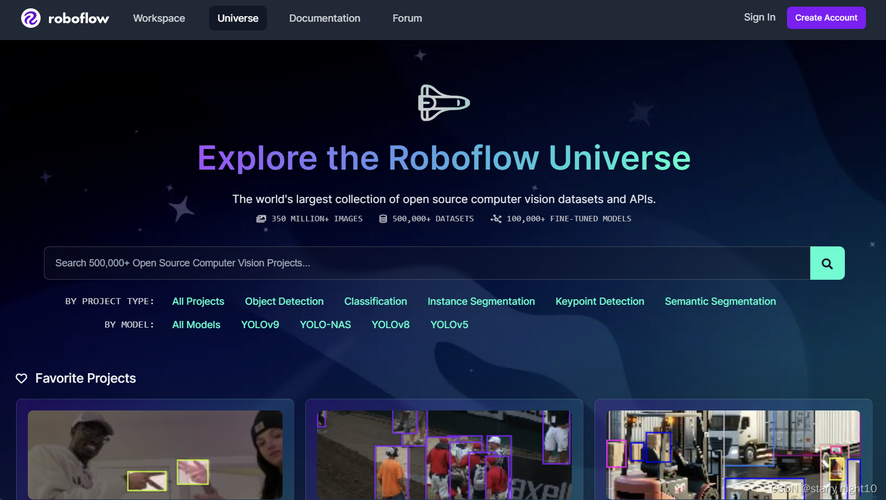This screenshot has width=886, height=500.
Task: Click the images icon beside 350 MILLION+ IMAGES
Action: click(x=261, y=219)
